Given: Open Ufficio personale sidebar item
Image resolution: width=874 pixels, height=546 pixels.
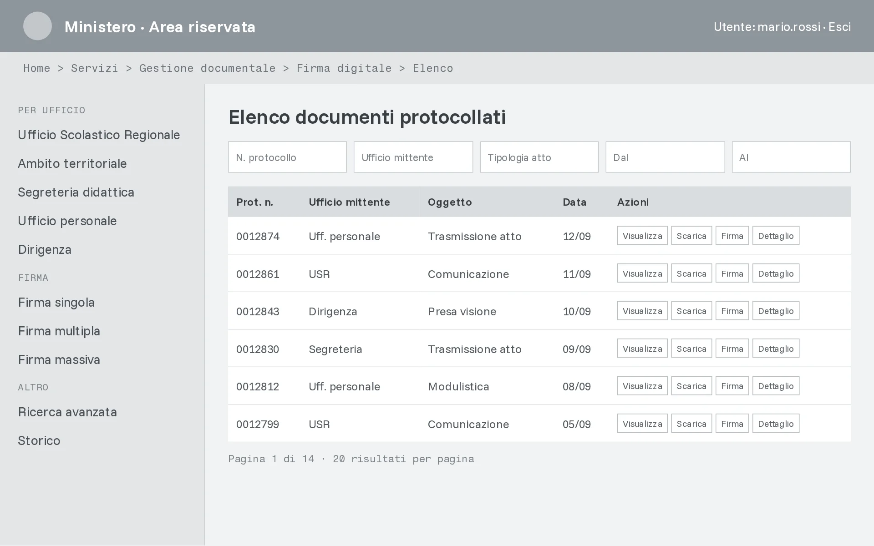Looking at the screenshot, I should coord(67,221).
